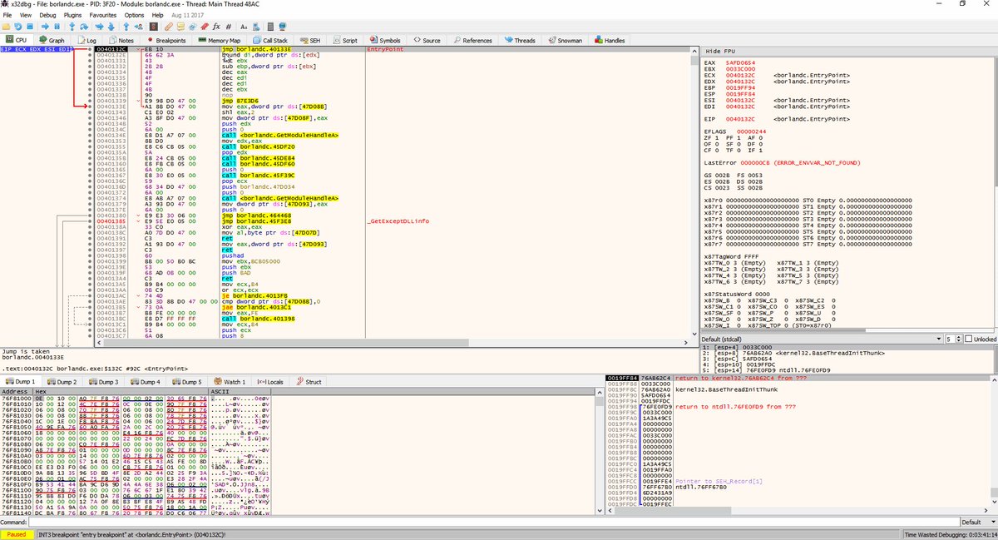Select the Dump 4 tab
The width and height of the screenshot is (998, 540).
[146, 382]
